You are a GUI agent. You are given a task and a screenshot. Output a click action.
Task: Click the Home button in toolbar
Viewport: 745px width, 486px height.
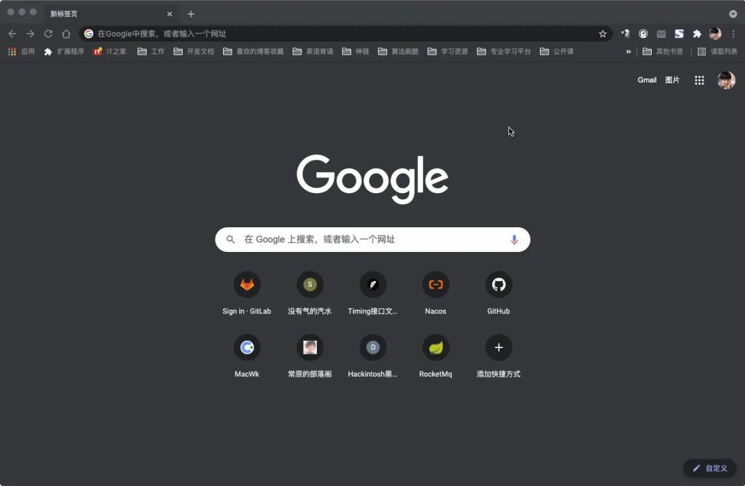click(66, 34)
